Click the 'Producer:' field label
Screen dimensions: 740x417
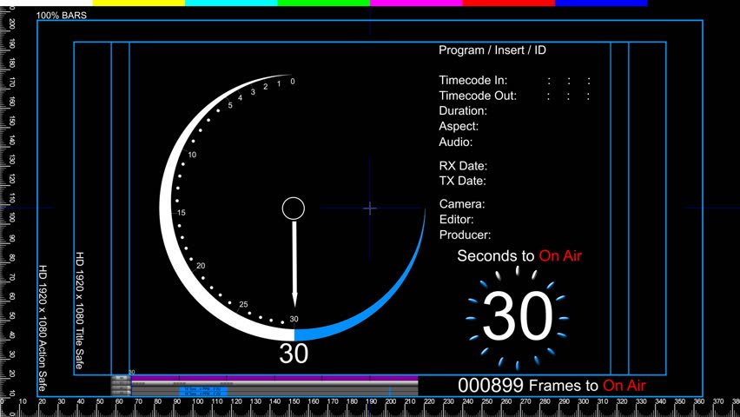[465, 235]
